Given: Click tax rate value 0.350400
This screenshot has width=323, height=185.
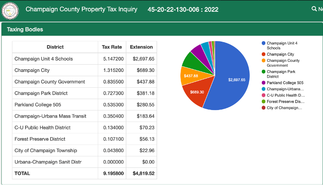Looking at the screenshot, I should [113, 116].
